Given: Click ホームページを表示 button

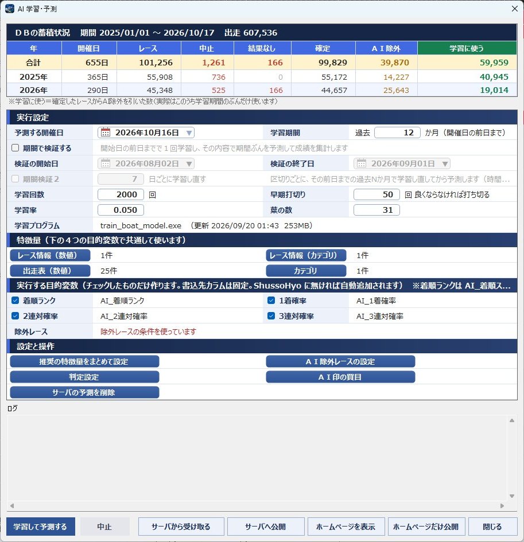Looking at the screenshot, I should pos(346,527).
